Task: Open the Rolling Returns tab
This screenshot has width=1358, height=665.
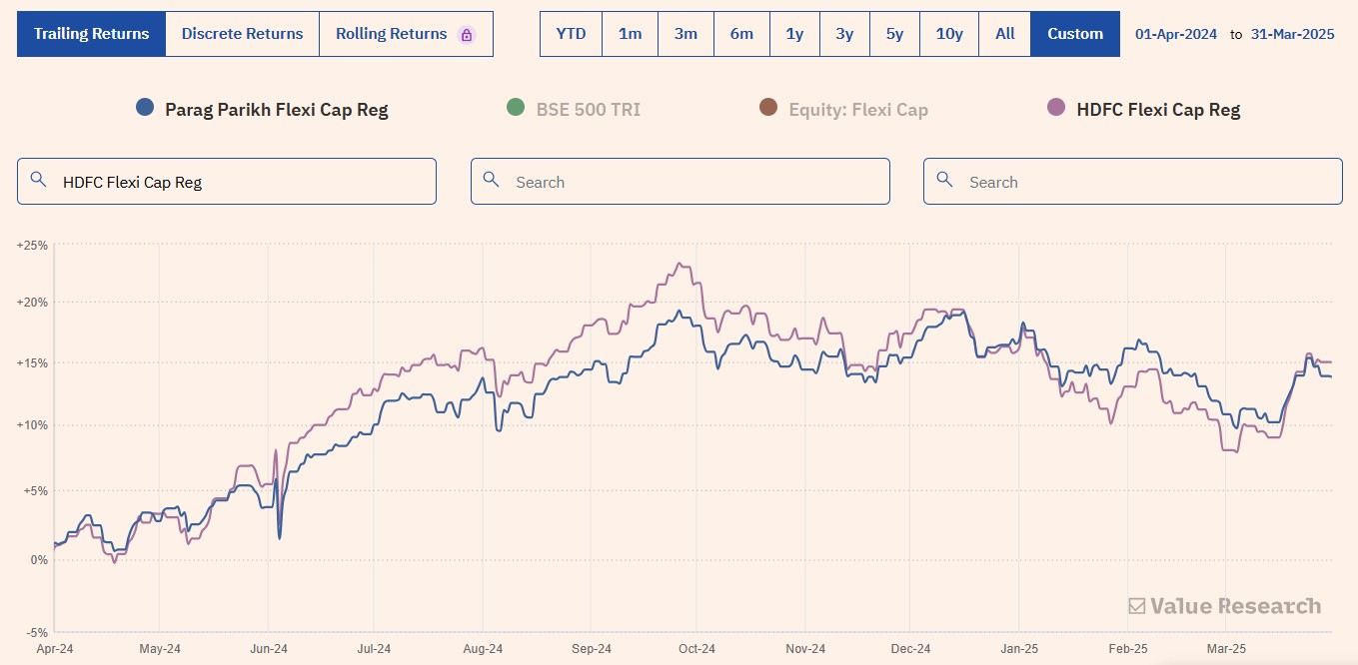Action: pos(406,34)
